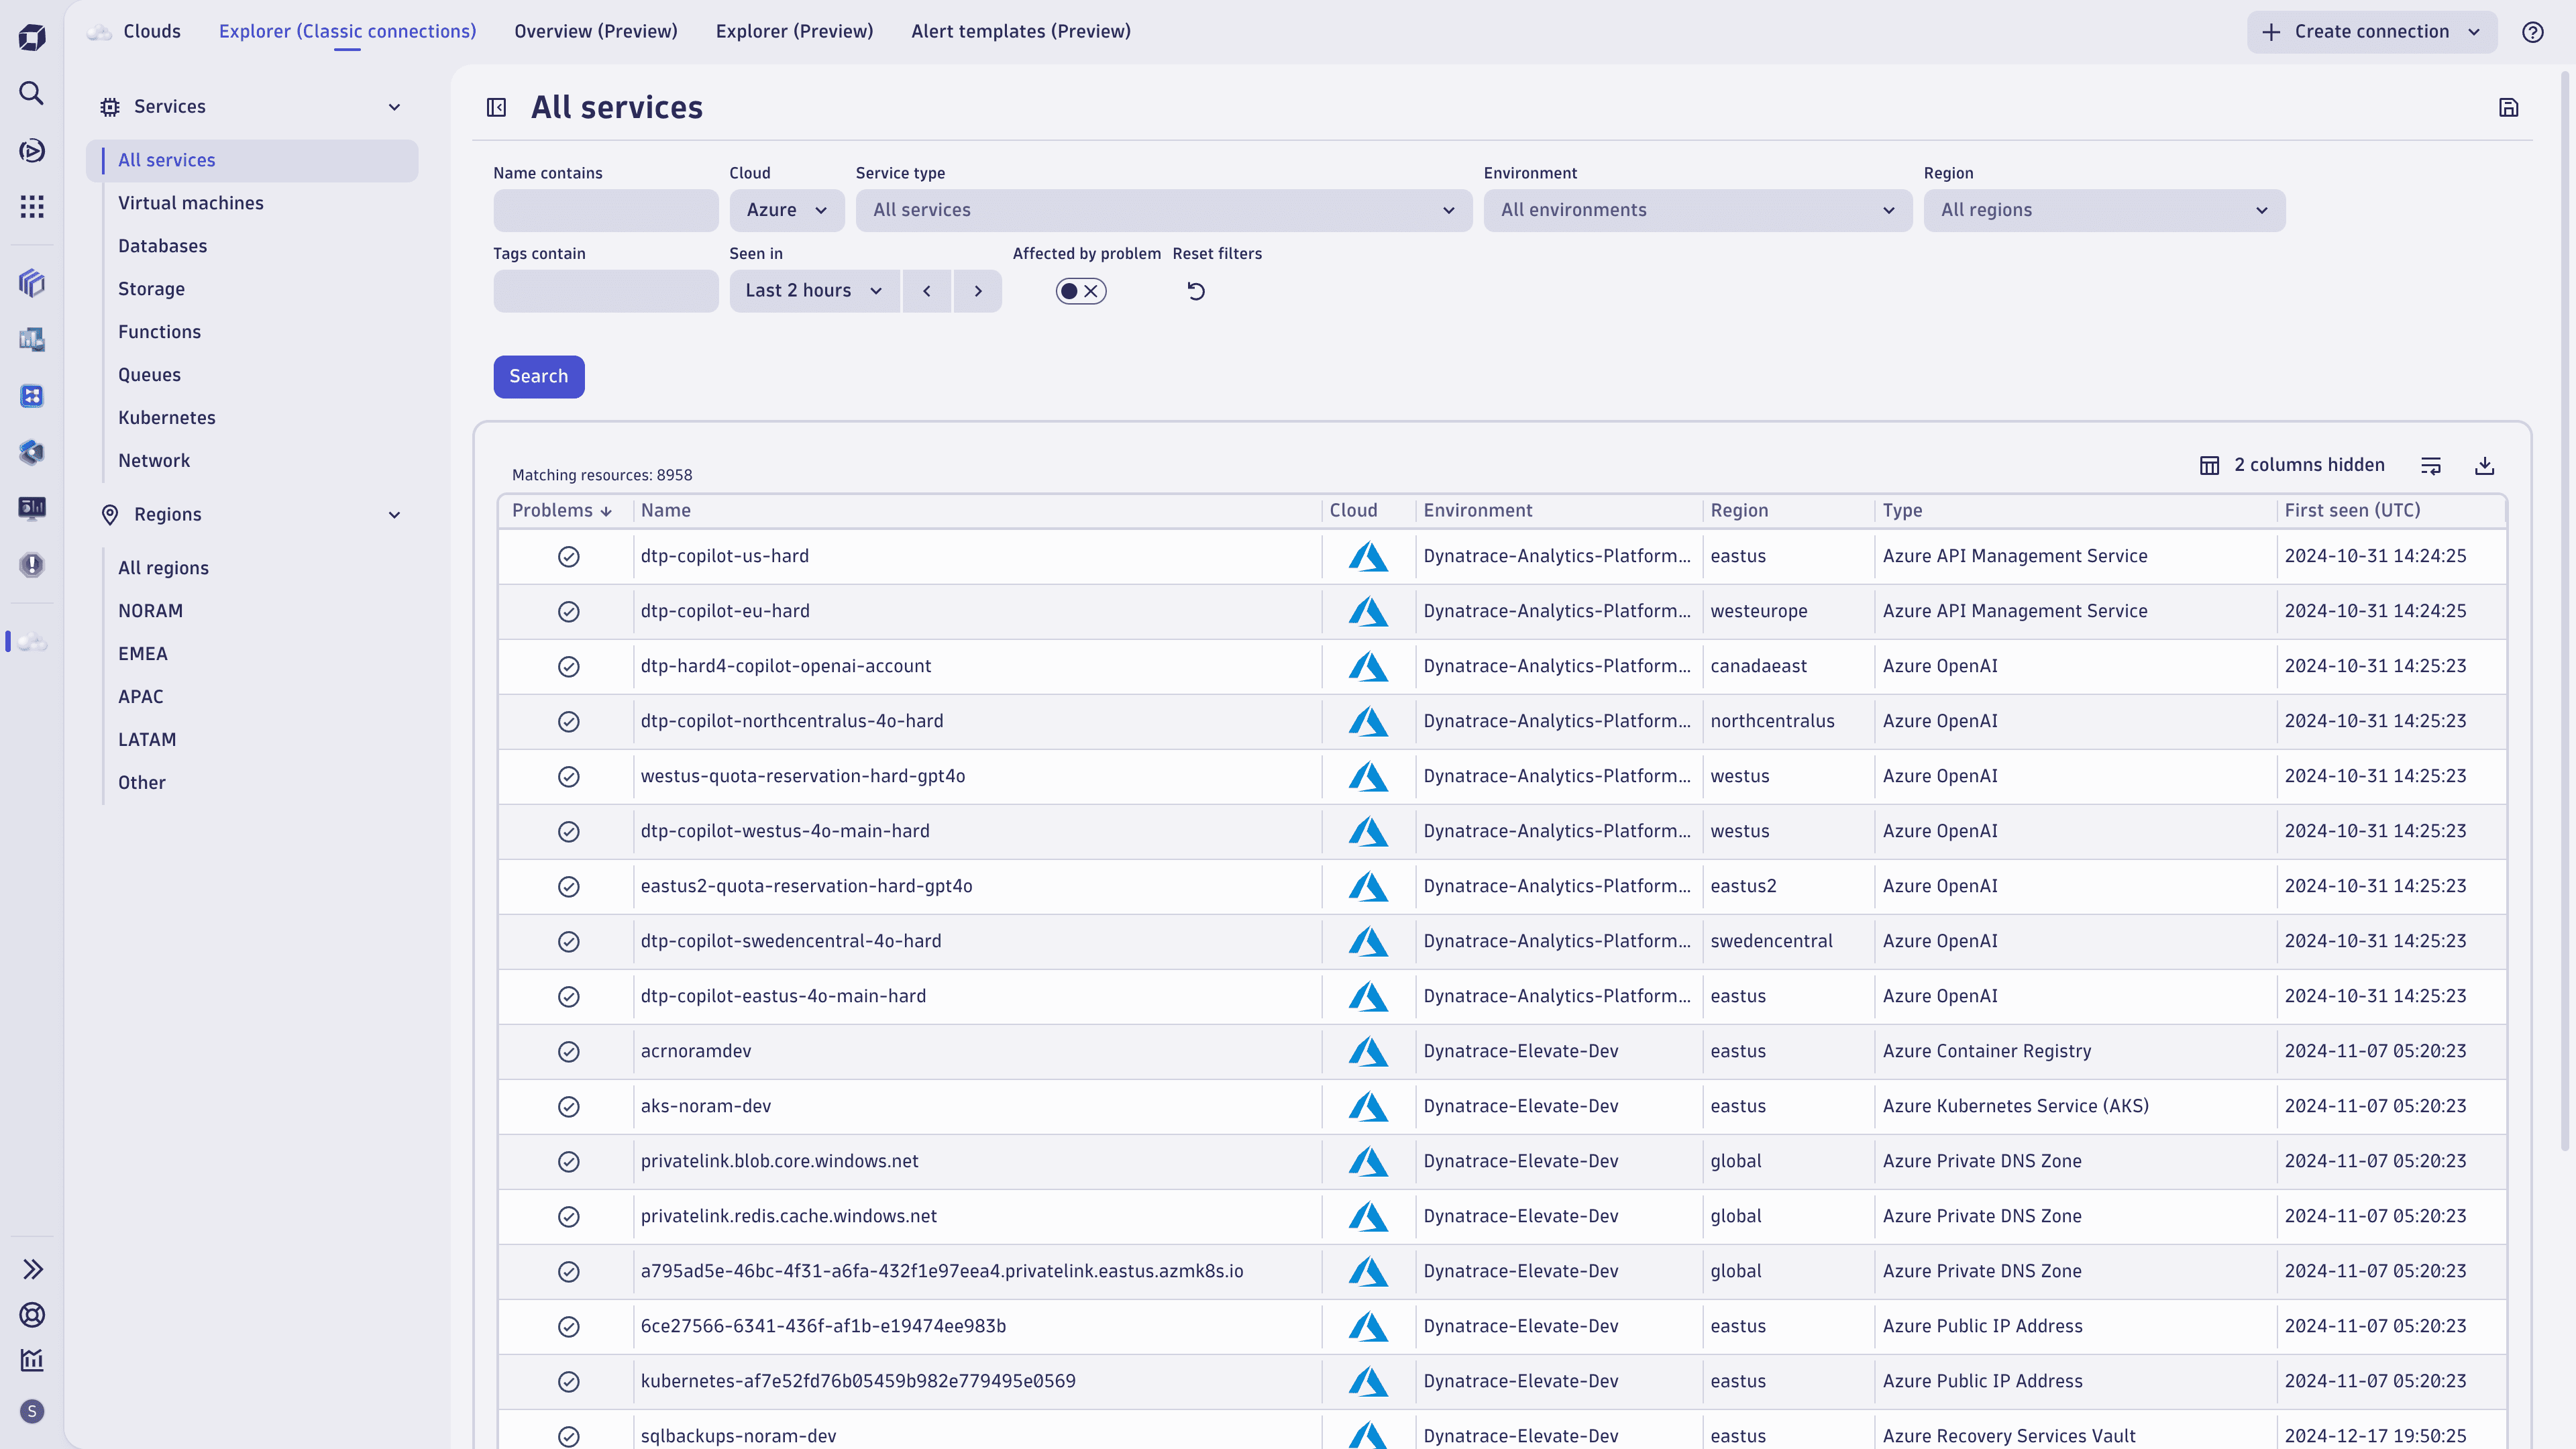
Task: Open dtp-copilot-eu-hard service
Action: [725, 611]
